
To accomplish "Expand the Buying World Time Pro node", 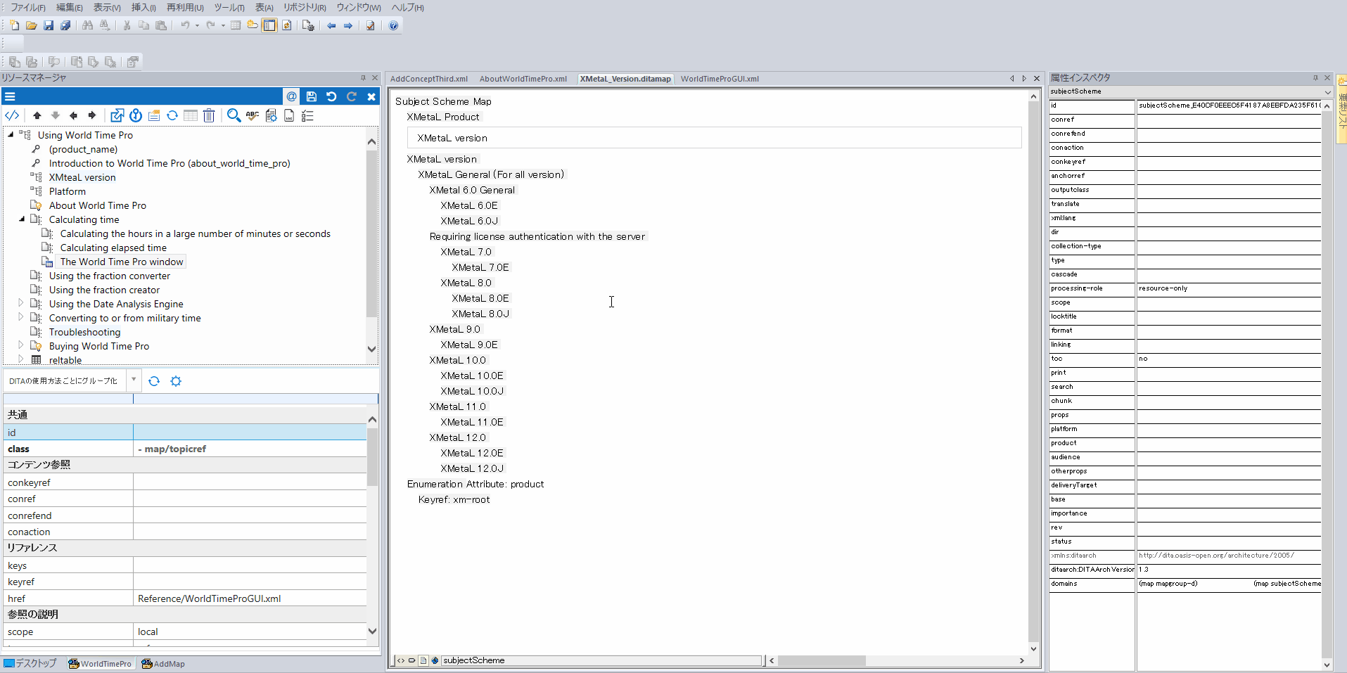I will (21, 345).
